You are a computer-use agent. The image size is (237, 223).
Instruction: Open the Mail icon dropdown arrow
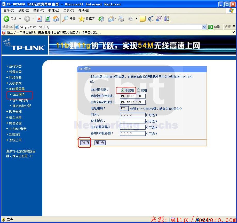[x=115, y=19]
